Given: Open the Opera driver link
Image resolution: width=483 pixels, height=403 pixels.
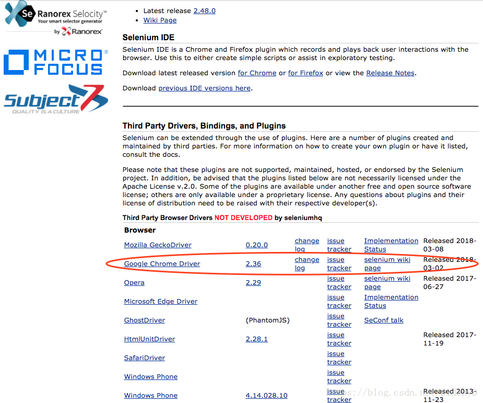Looking at the screenshot, I should pos(134,283).
